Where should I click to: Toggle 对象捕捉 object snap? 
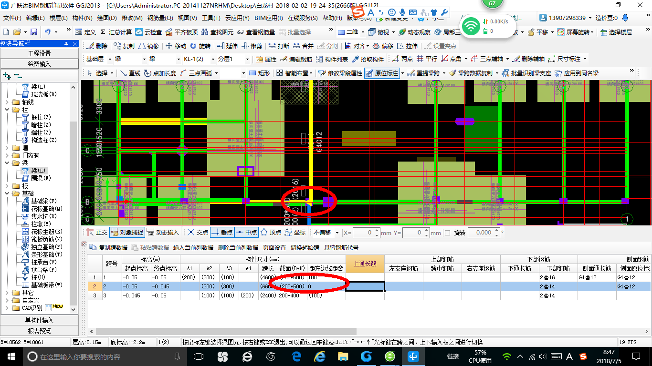coord(127,233)
